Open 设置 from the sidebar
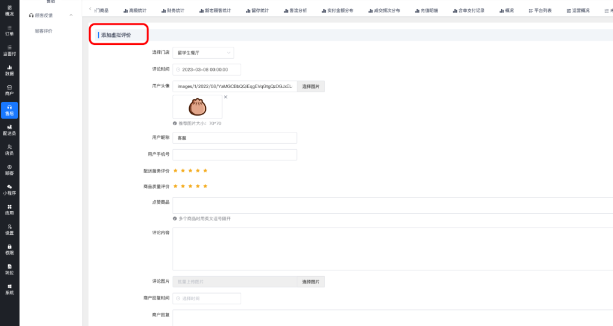The height and width of the screenshot is (326, 613). pos(10,229)
